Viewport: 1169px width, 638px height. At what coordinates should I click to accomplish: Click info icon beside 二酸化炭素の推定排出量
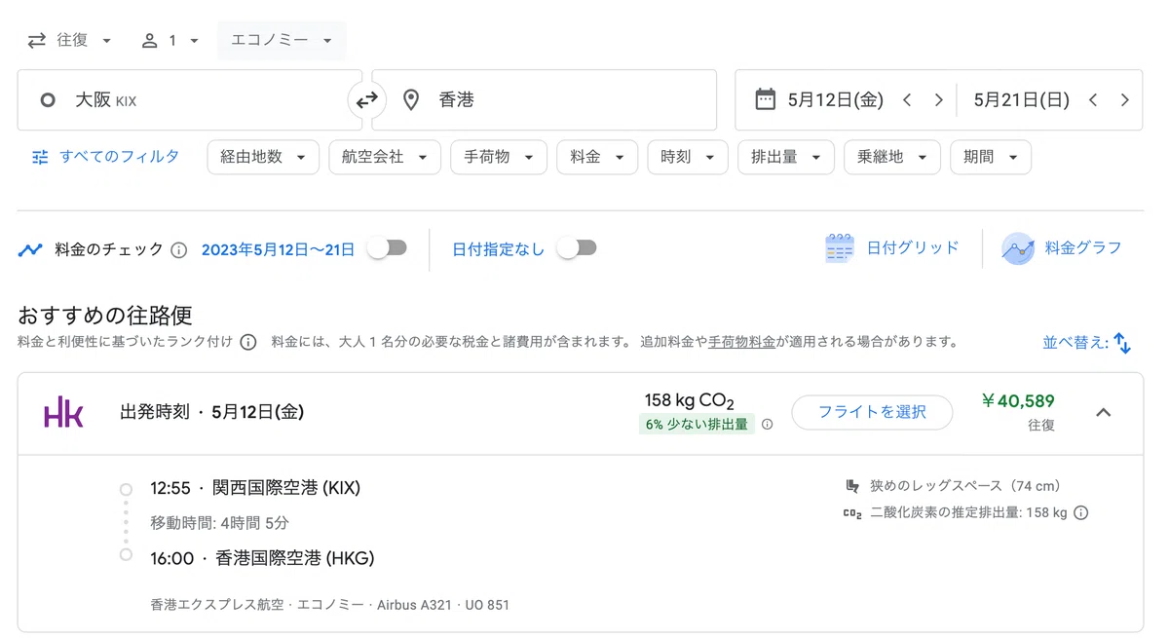coord(1080,513)
